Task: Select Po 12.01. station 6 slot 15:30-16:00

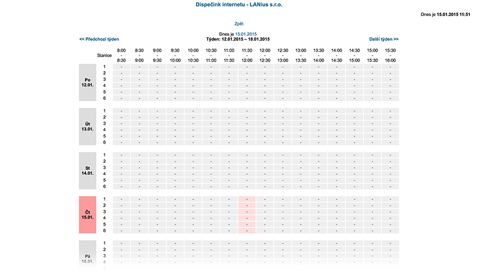Action: click(390, 98)
